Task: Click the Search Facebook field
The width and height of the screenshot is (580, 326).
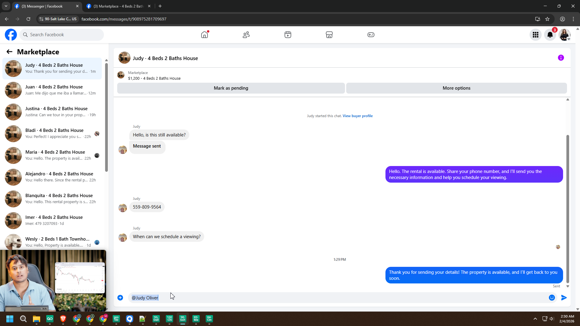Action: coord(62,35)
